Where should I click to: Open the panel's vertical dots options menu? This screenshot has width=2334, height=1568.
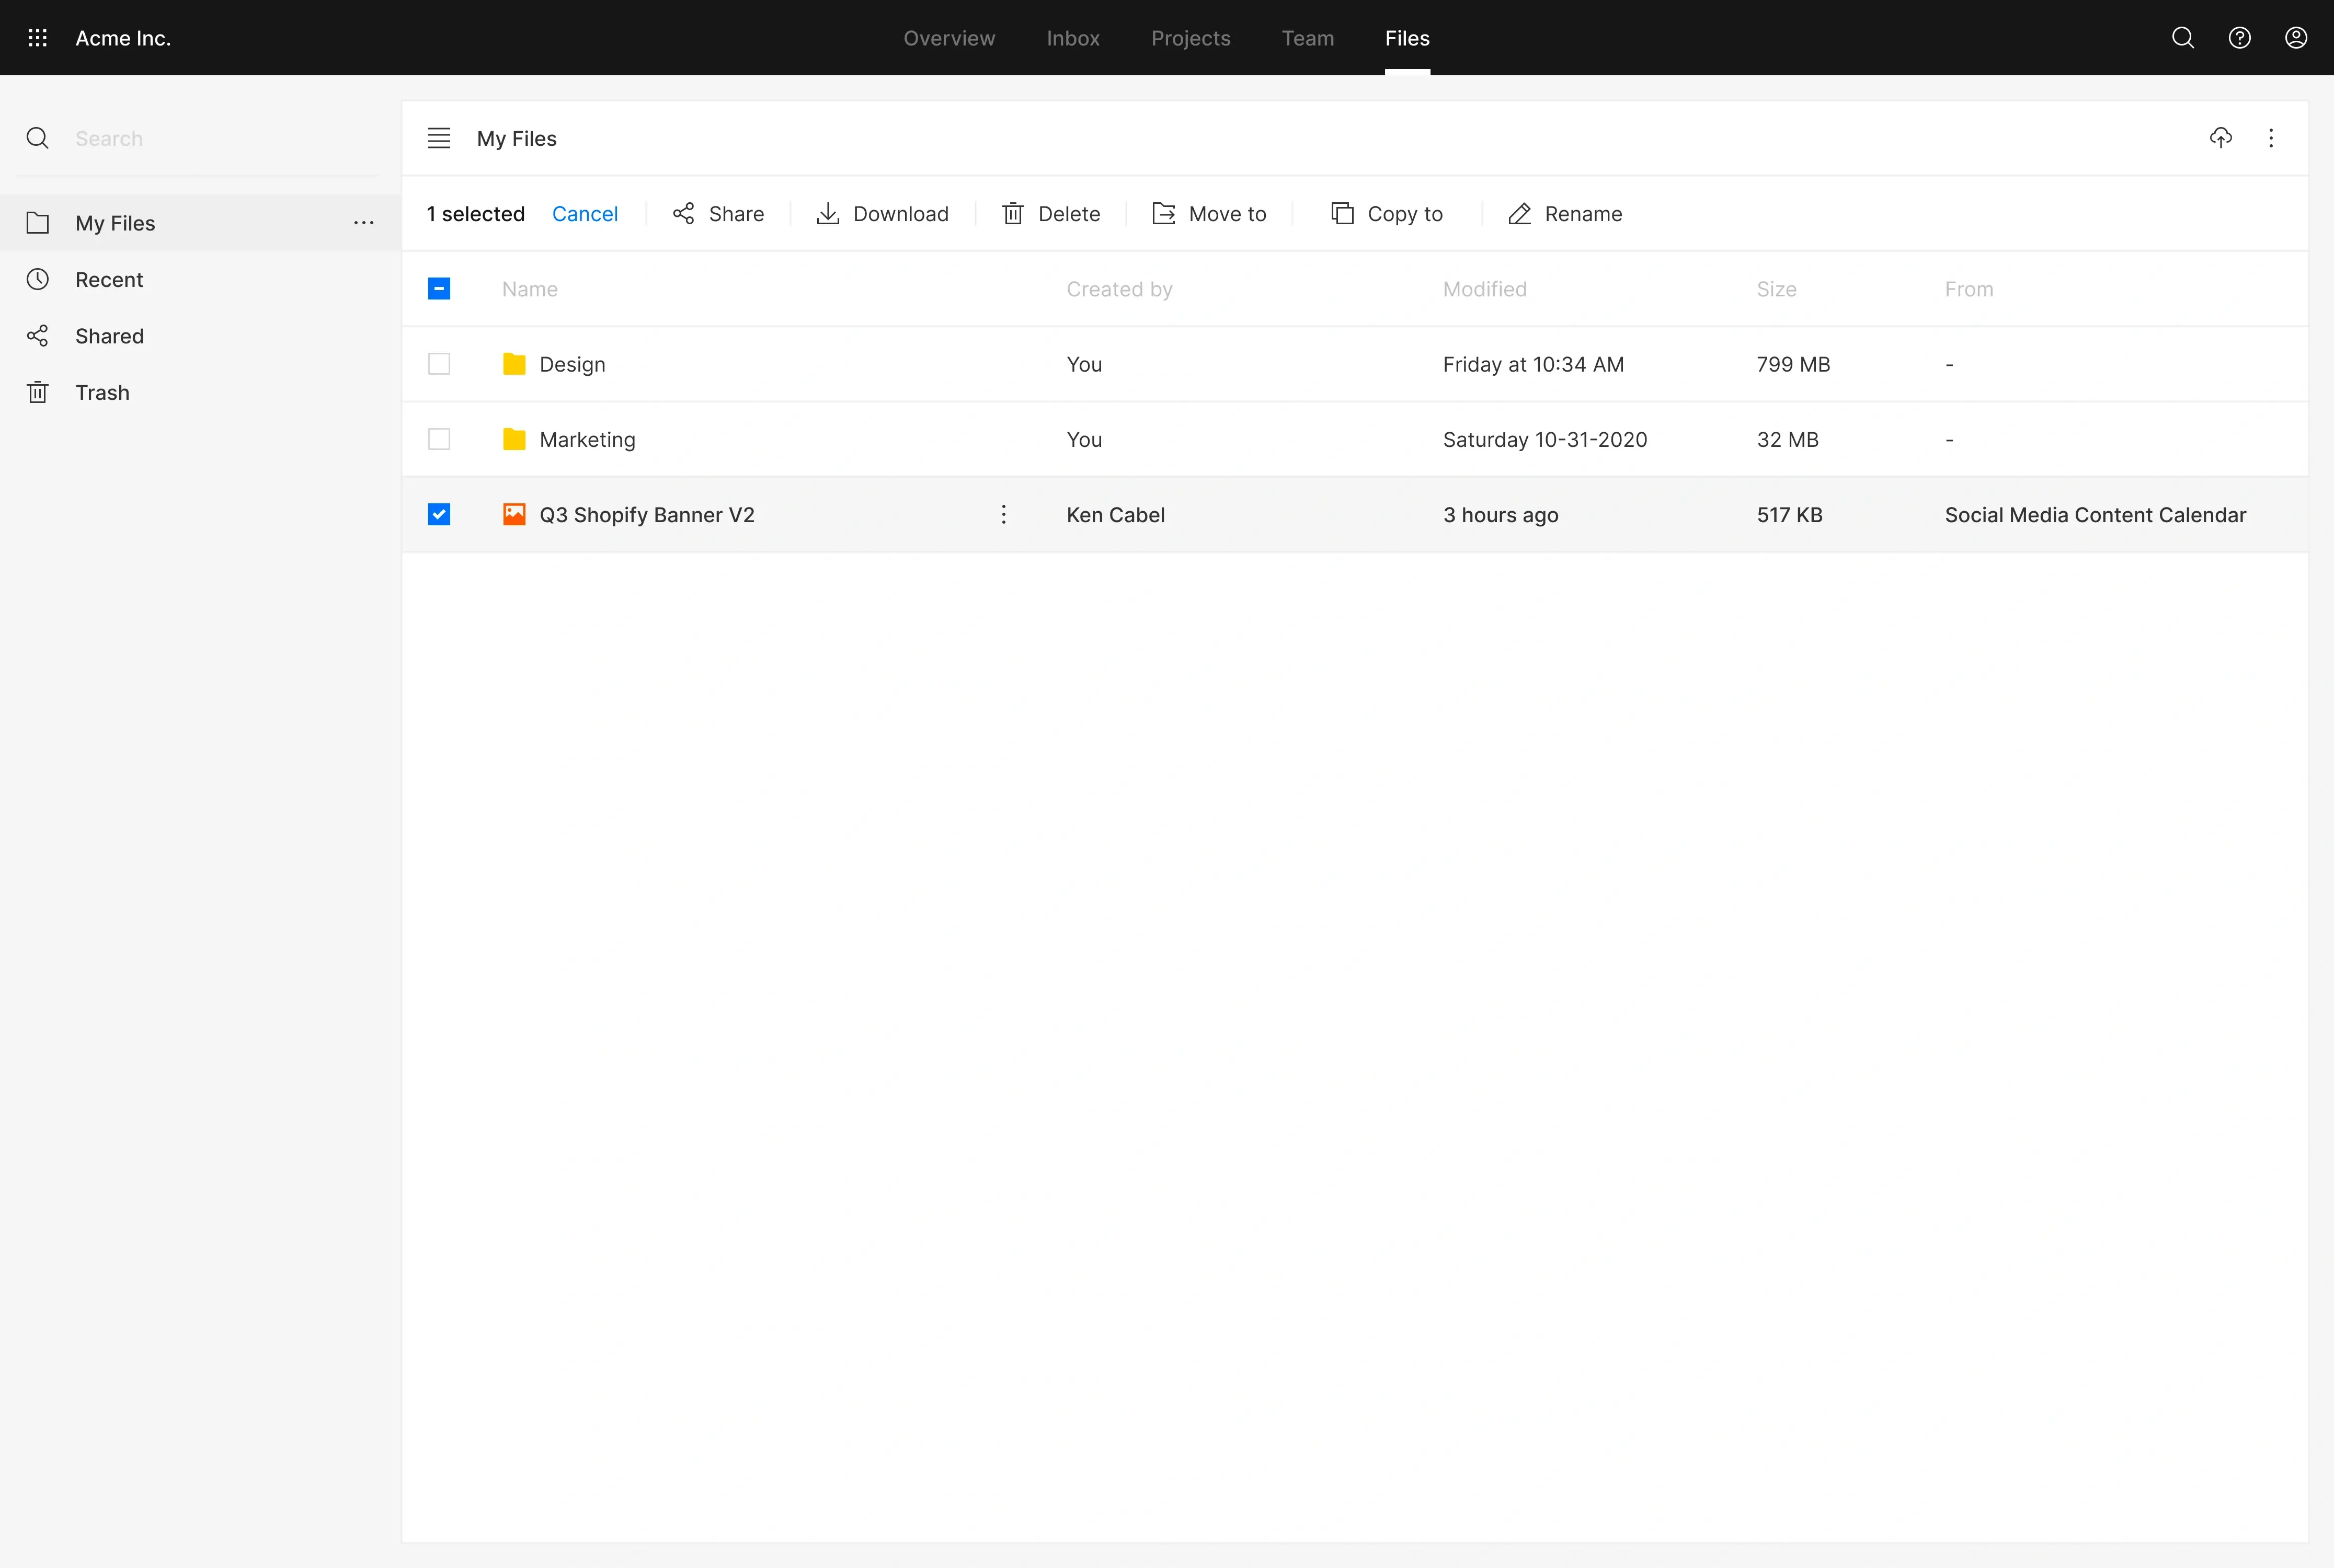click(x=2271, y=138)
